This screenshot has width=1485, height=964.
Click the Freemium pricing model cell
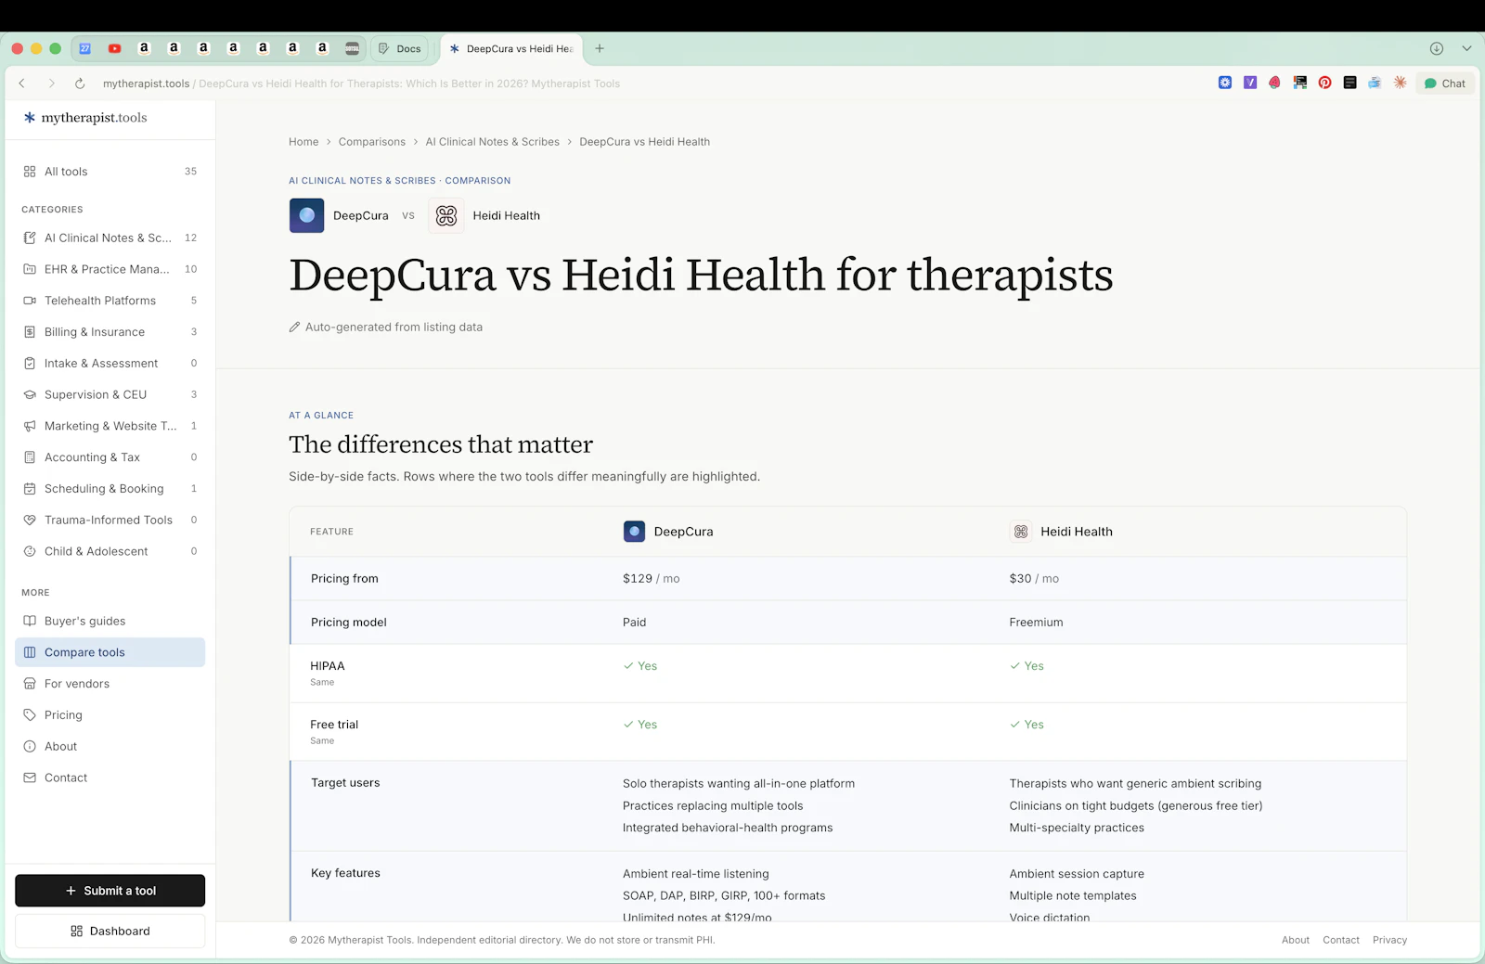click(1036, 623)
